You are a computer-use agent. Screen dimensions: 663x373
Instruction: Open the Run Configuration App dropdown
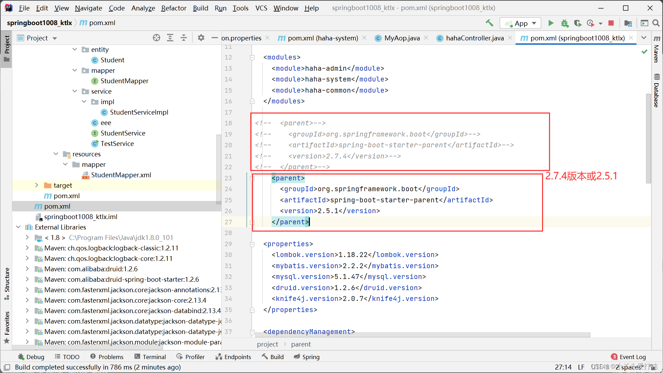coord(521,23)
